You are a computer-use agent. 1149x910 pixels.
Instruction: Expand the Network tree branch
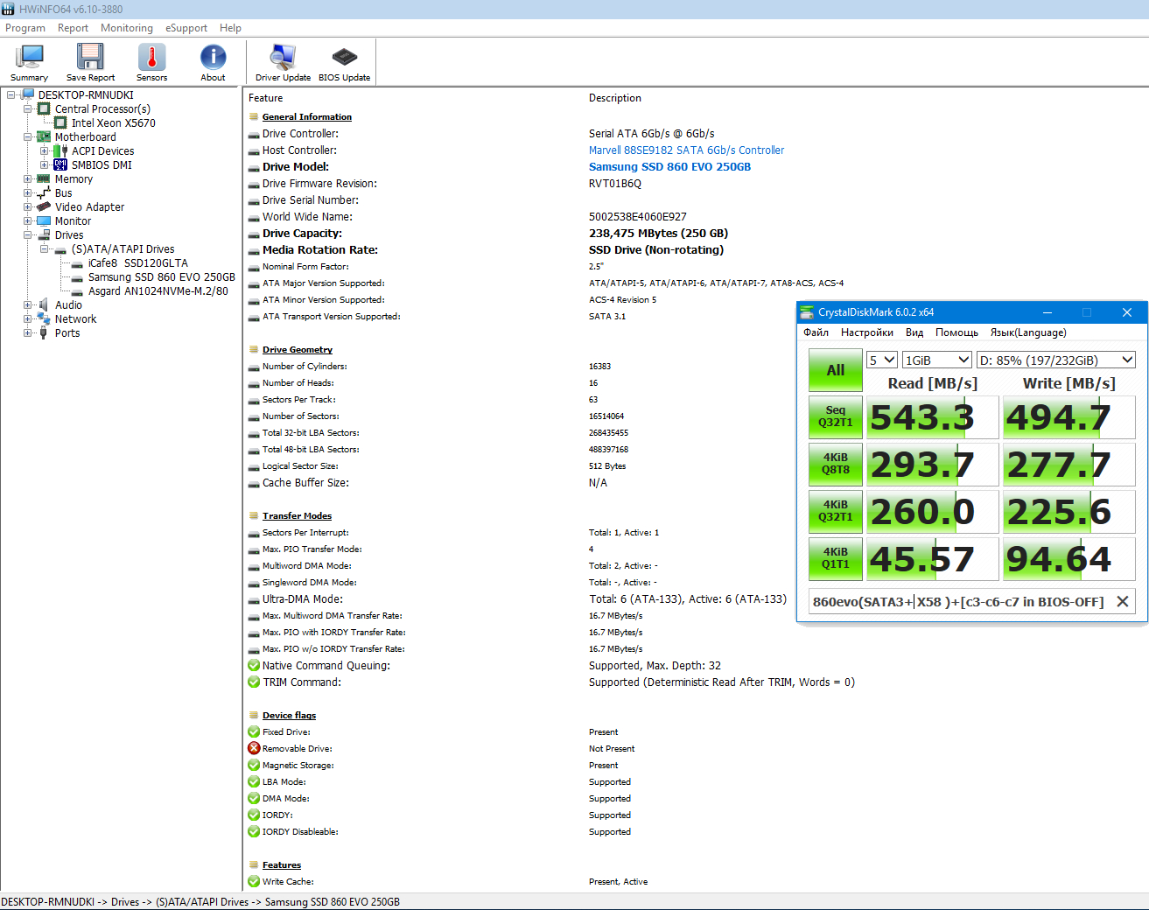[28, 319]
